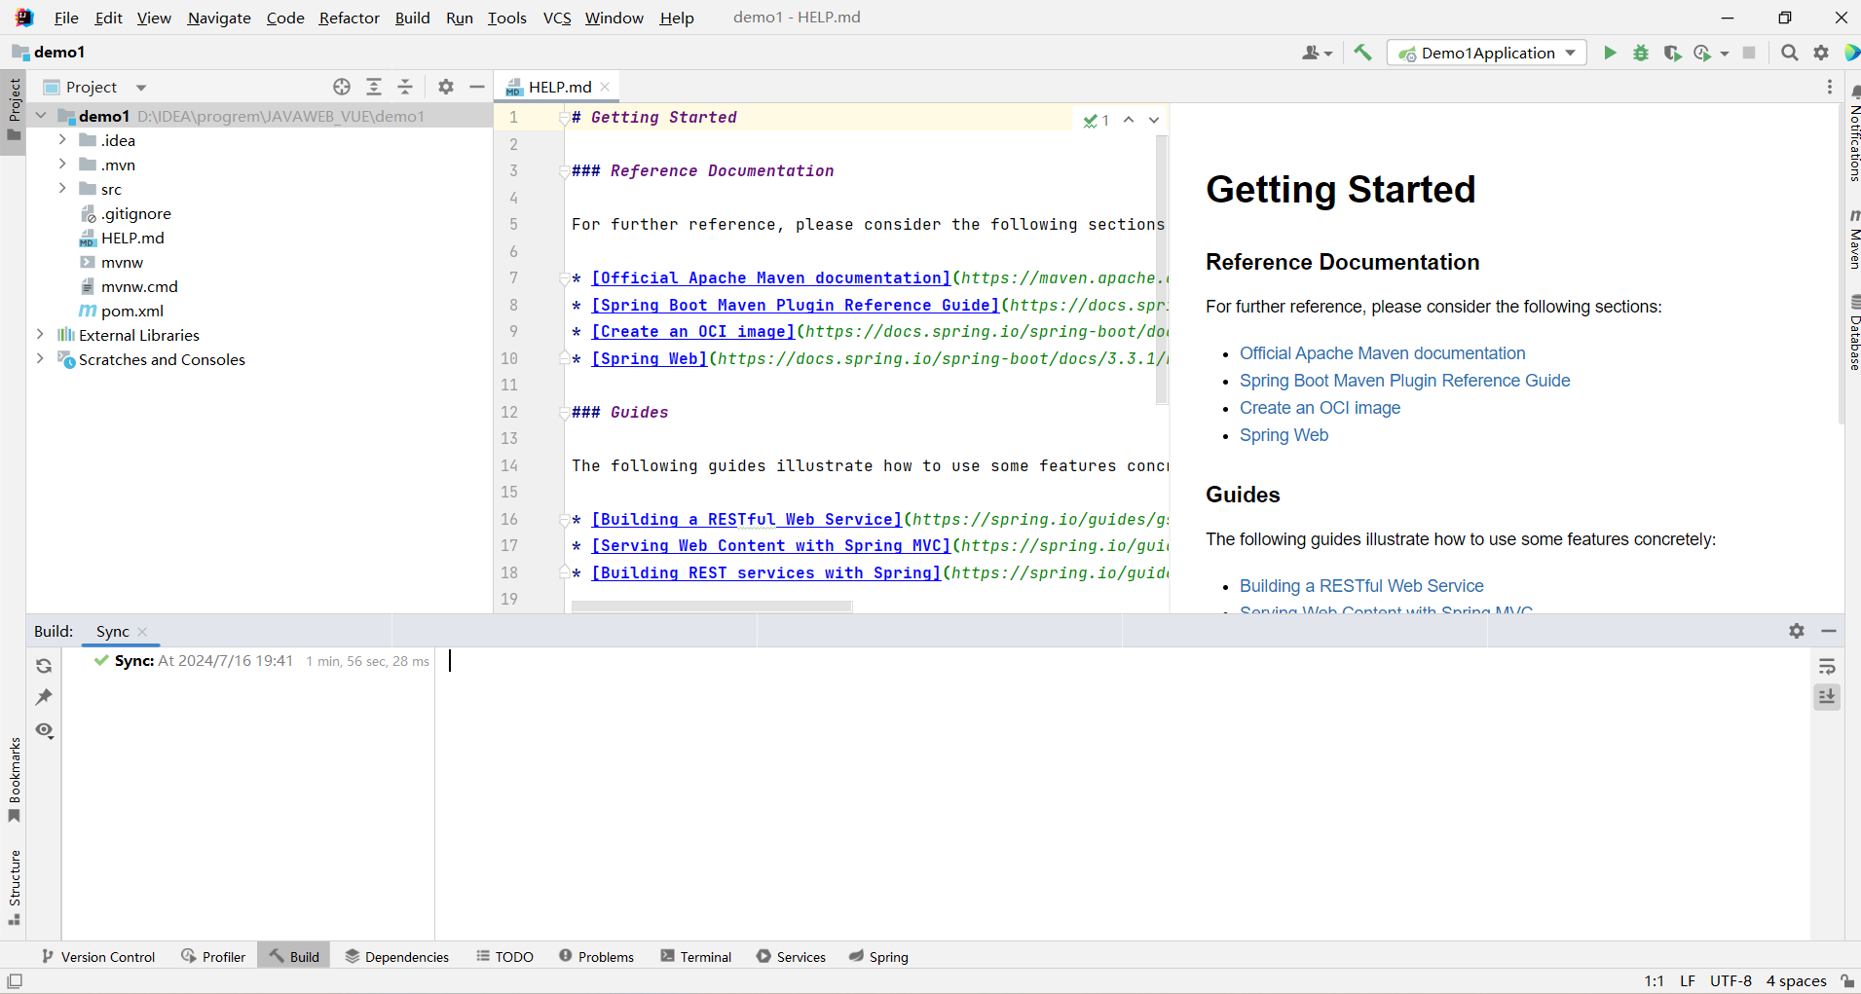Screen dimensions: 1861x994
Task: Click the tool window quick access icon bottom-left
Action: pyautogui.click(x=15, y=980)
